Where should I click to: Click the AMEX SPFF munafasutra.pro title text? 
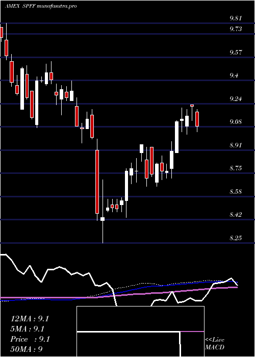point(41,6)
